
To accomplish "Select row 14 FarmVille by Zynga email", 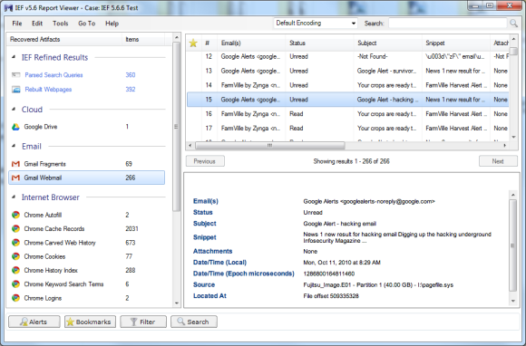I will [347, 85].
